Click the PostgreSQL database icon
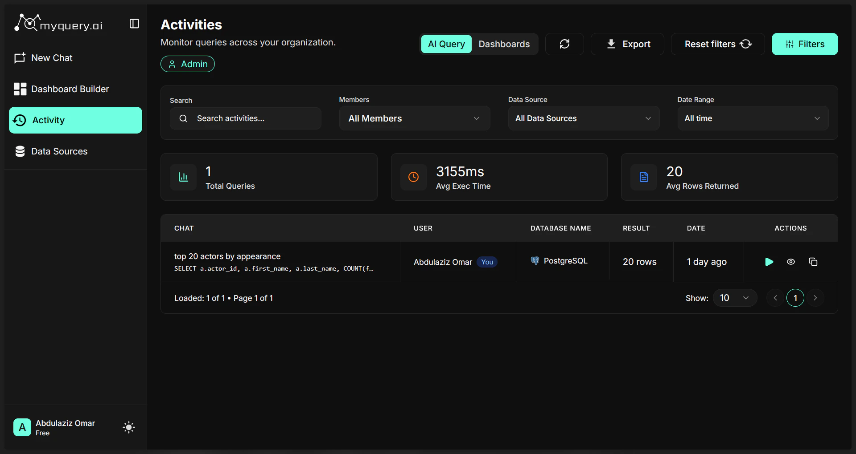 click(535, 261)
